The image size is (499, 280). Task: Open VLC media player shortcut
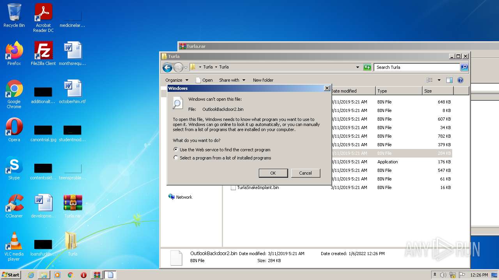(14, 247)
